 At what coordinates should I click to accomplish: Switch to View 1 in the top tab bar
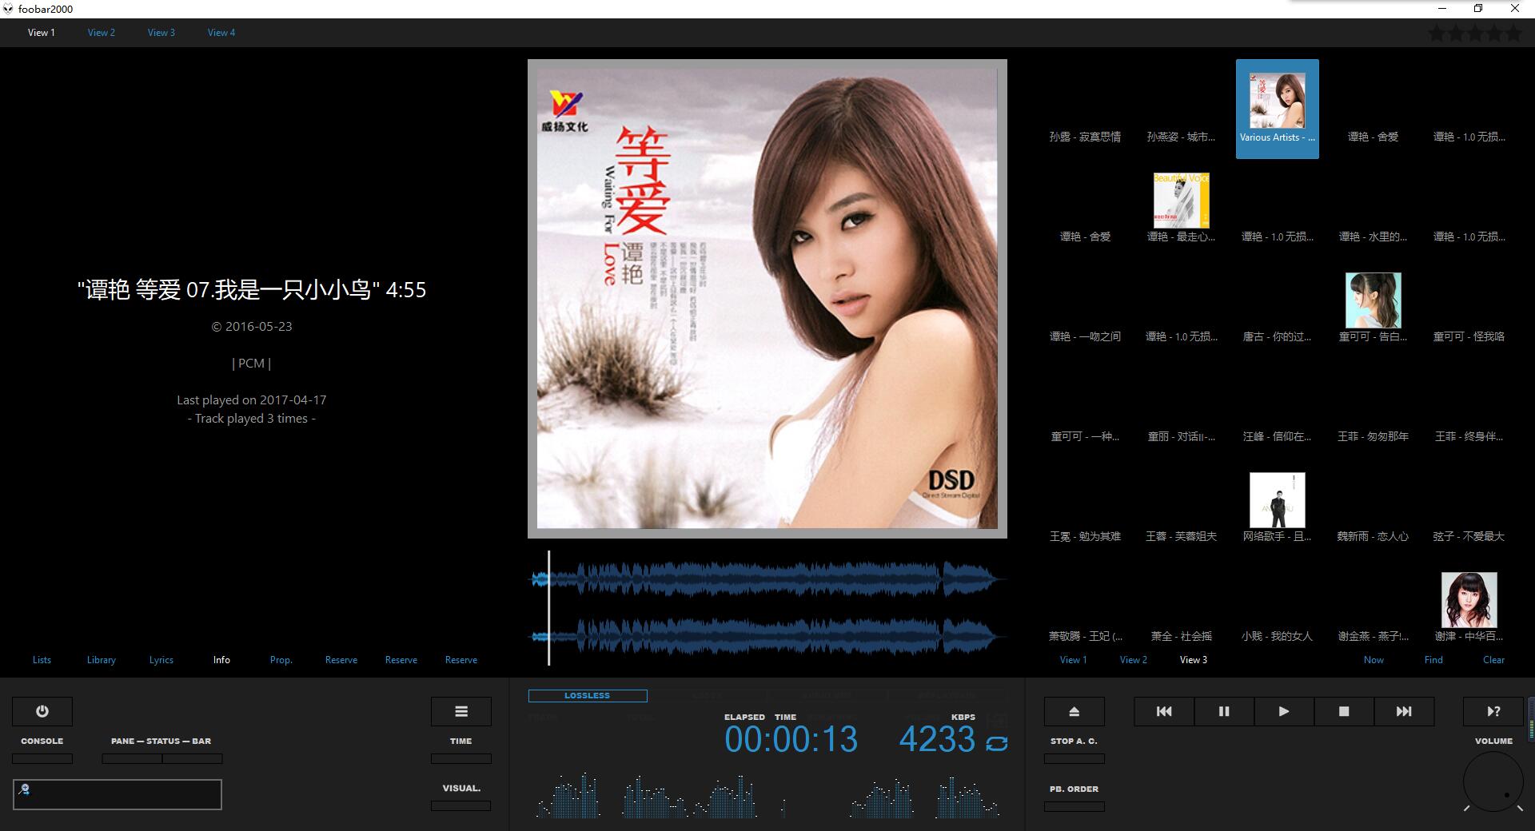(x=42, y=33)
